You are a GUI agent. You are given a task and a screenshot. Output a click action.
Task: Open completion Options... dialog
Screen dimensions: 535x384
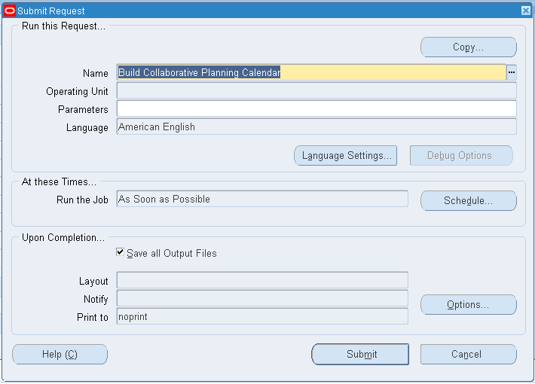(x=469, y=304)
